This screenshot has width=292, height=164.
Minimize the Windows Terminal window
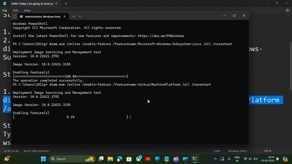pyautogui.click(x=224, y=16)
